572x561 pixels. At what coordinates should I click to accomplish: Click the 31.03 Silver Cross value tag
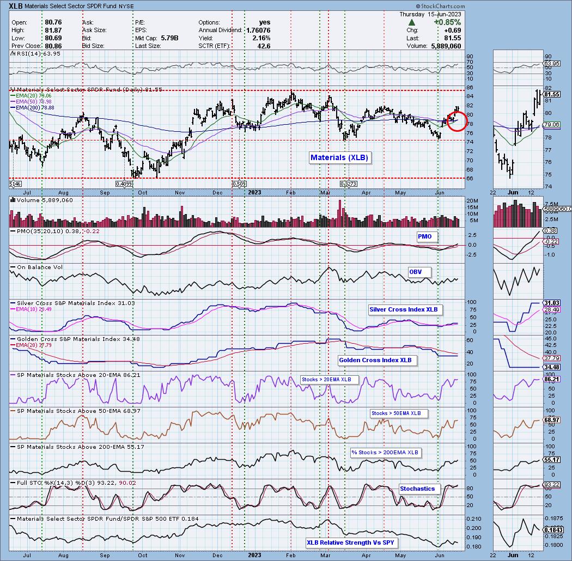tap(551, 303)
